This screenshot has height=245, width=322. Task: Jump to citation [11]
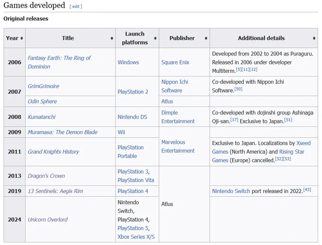(x=246, y=70)
